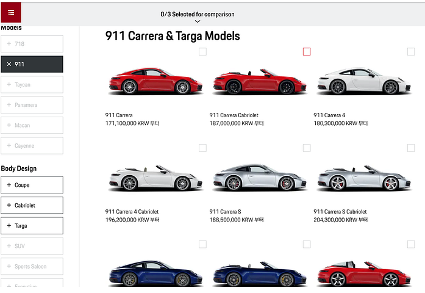
Task: Add Cayenne model filter
Action: 32,145
